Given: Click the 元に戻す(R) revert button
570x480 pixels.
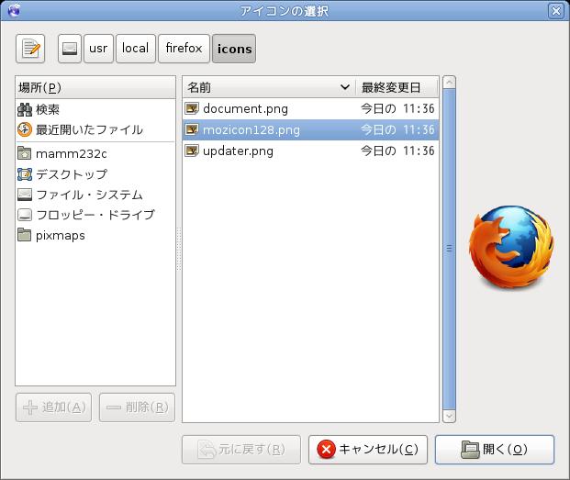Looking at the screenshot, I should tap(241, 450).
